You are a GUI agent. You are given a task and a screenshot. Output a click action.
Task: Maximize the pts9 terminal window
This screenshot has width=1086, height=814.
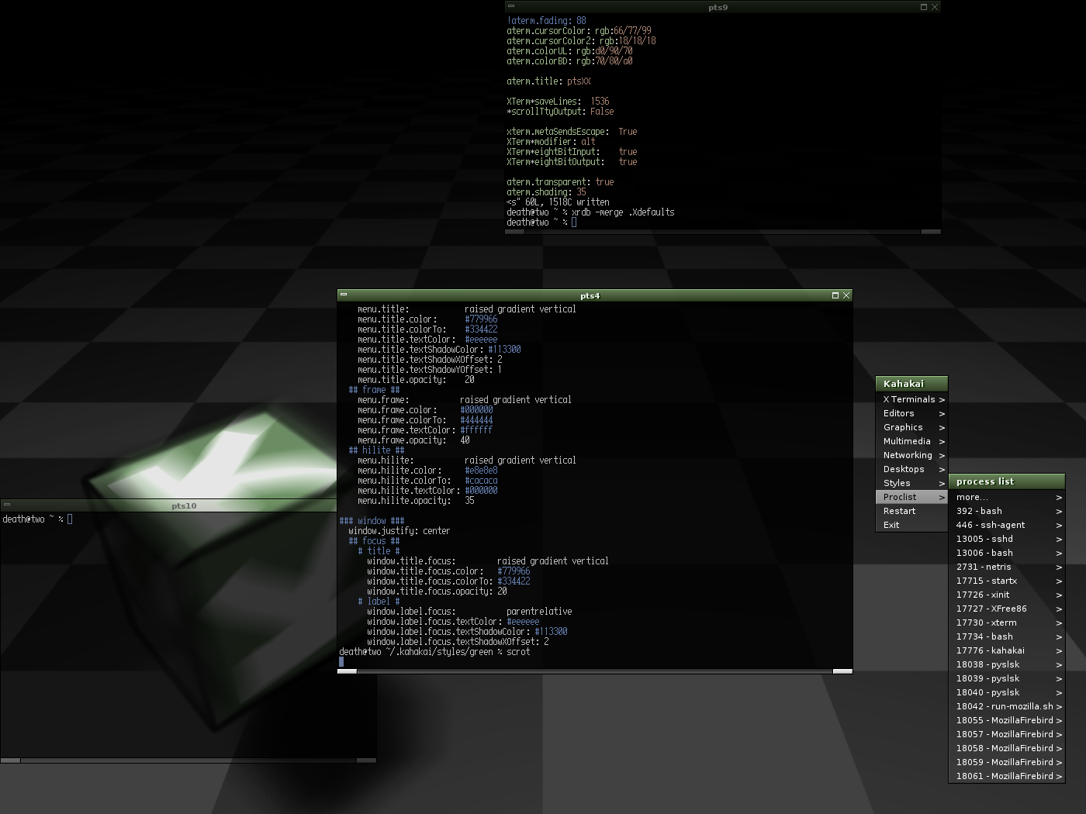[x=924, y=7]
